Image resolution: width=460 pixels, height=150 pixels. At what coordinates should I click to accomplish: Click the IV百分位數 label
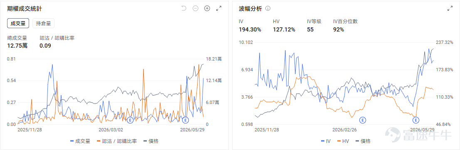[345, 22]
